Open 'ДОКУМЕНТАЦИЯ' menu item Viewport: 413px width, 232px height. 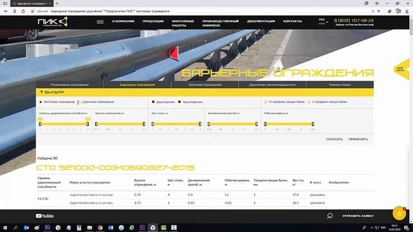[x=261, y=21]
